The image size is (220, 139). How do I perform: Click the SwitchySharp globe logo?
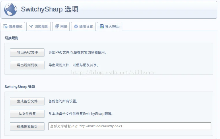(11, 10)
